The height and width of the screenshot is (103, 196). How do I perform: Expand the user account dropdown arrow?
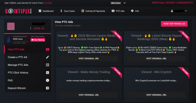[186, 11]
